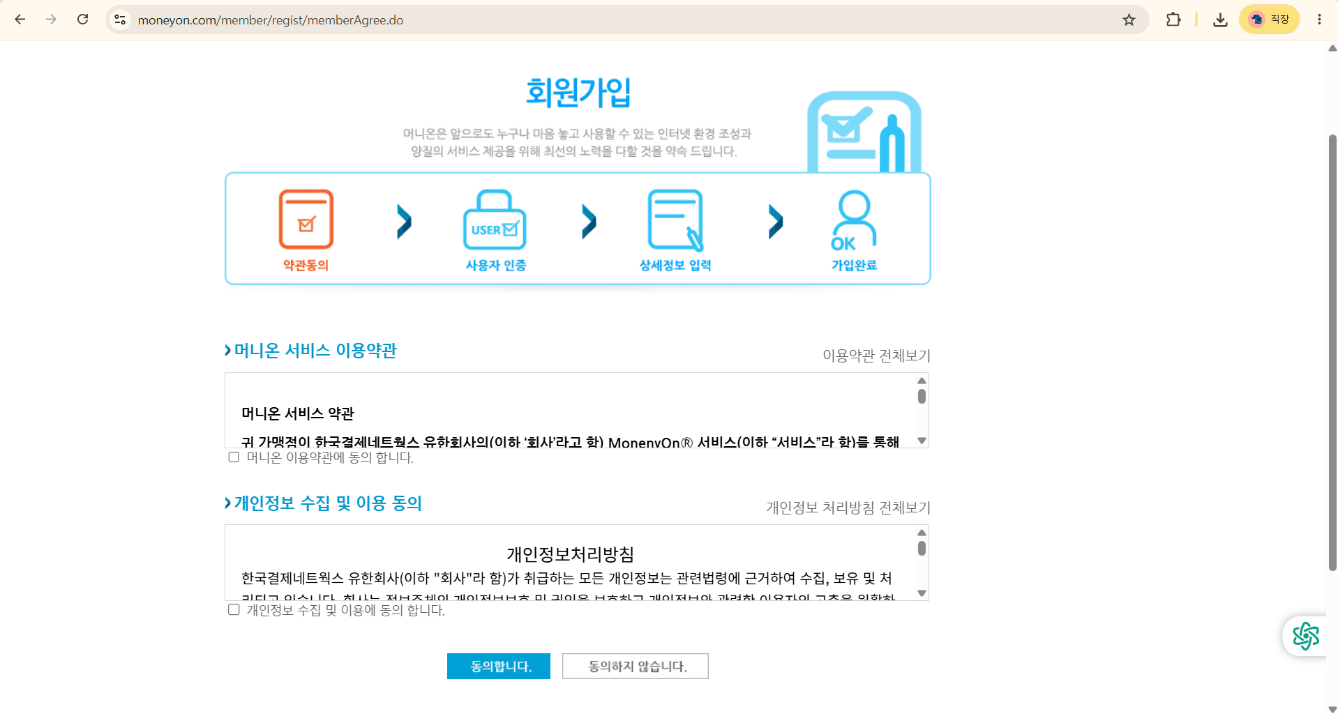This screenshot has height=716, width=1338.
Task: Bookmark this page with the star icon
Action: click(x=1129, y=20)
